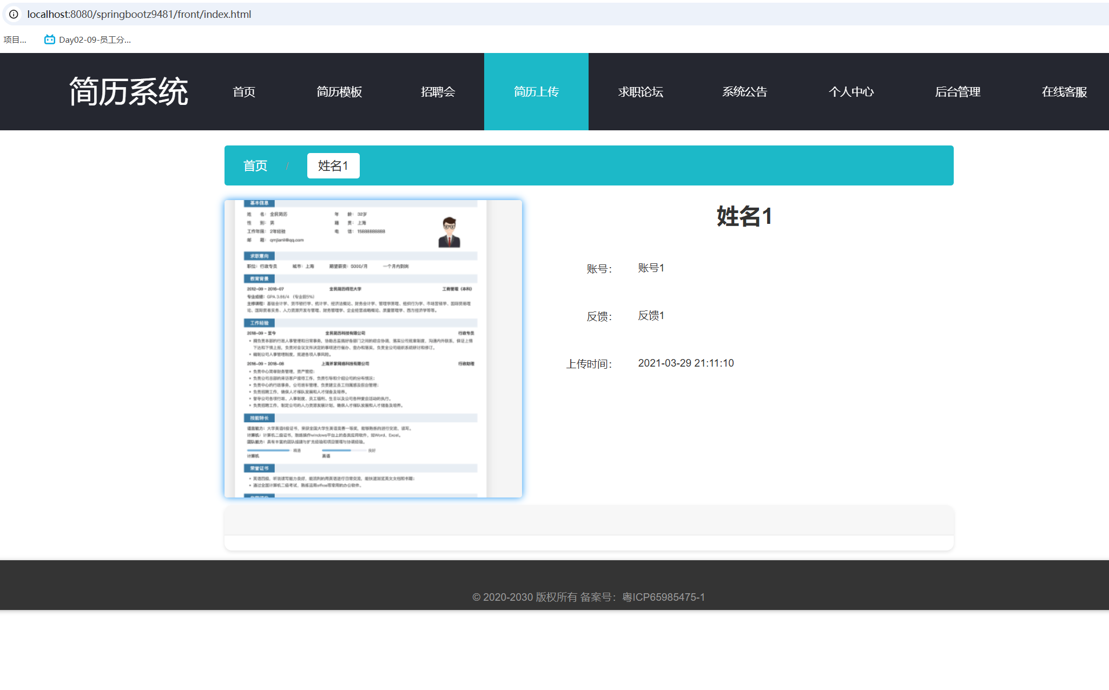Open the 求职论坛 forum
1109x690 pixels.
(x=641, y=91)
